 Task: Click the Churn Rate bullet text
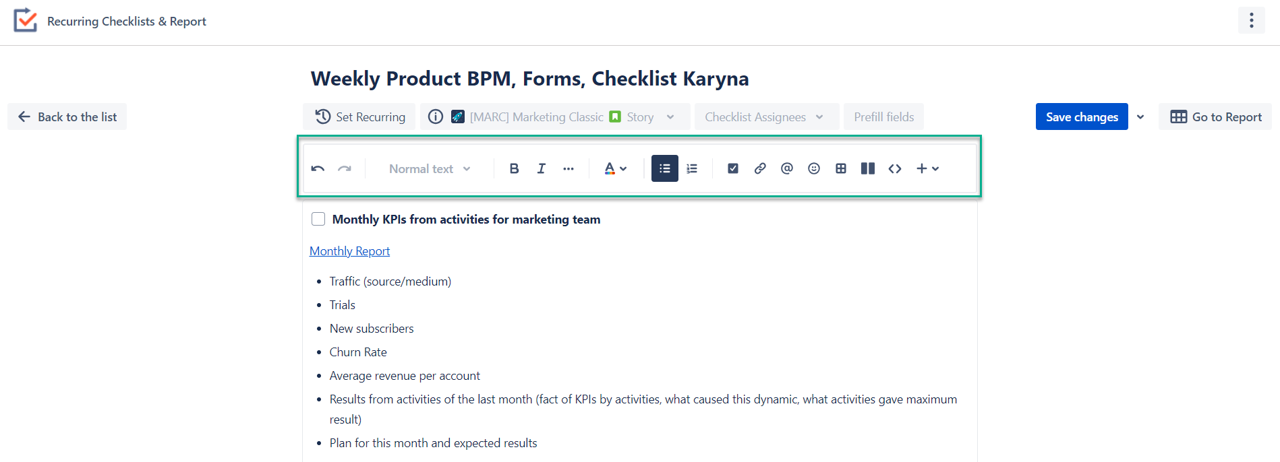(x=358, y=352)
